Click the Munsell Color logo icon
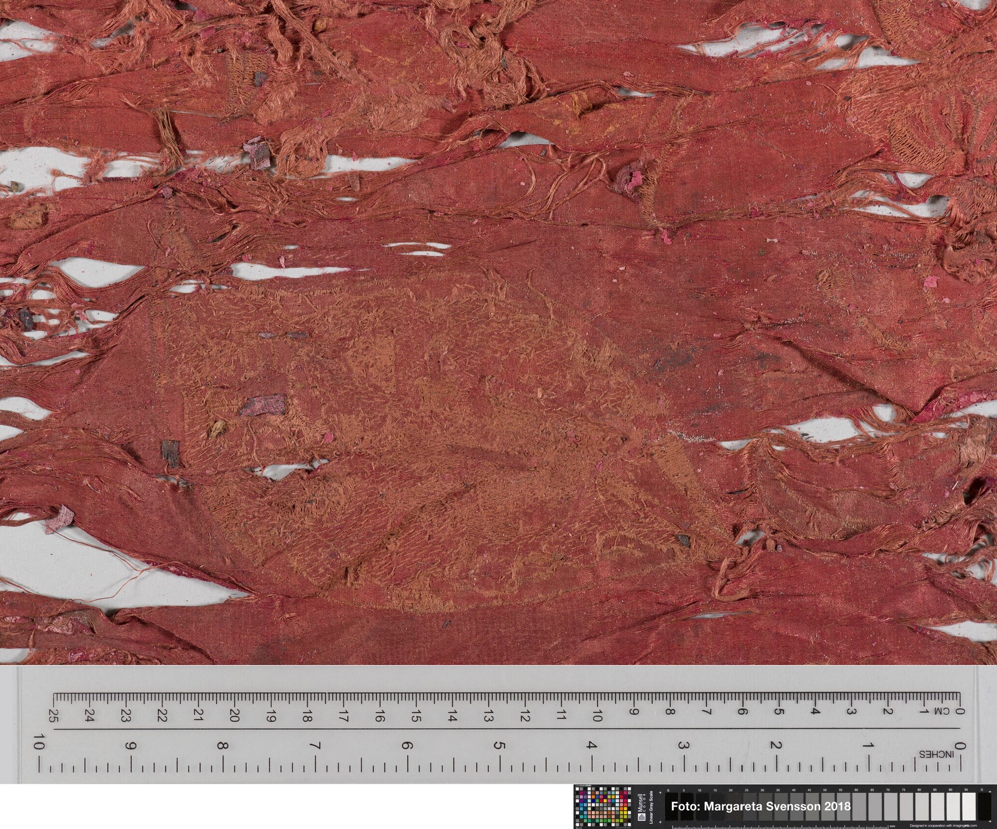The image size is (997, 829). [642, 817]
